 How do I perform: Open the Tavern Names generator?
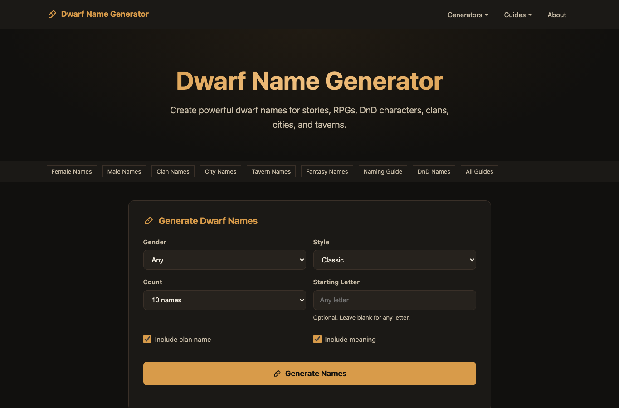271,171
